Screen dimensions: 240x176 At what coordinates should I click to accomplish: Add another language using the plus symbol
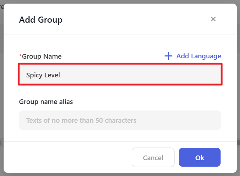[x=168, y=56]
